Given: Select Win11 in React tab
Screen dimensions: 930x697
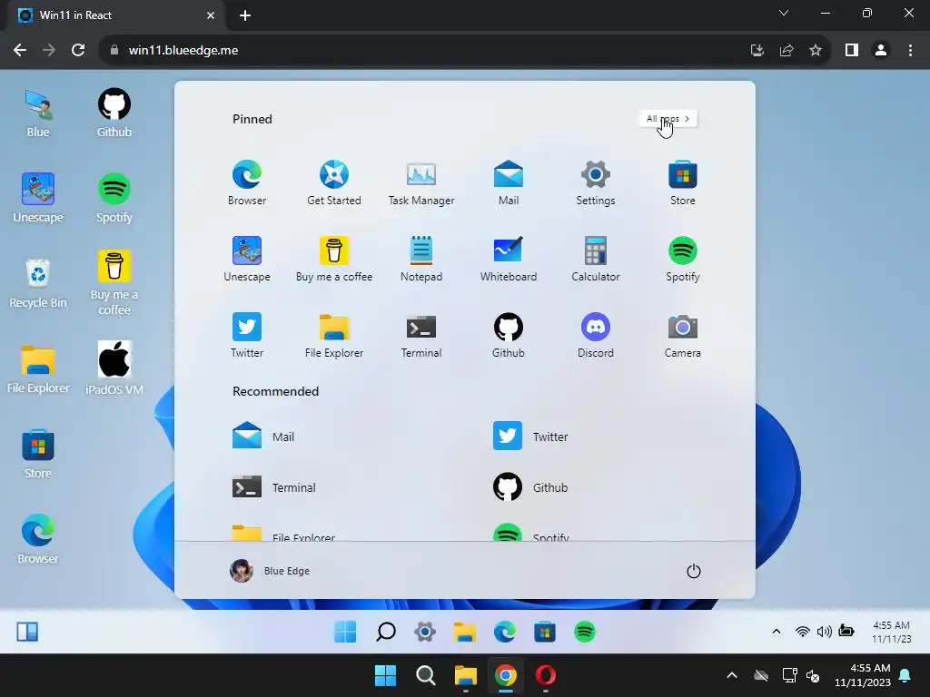Looking at the screenshot, I should pyautogui.click(x=116, y=15).
